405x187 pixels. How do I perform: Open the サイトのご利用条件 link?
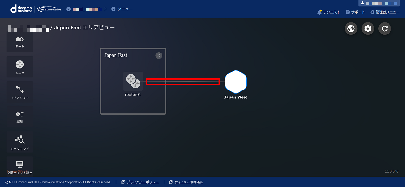coord(189,182)
